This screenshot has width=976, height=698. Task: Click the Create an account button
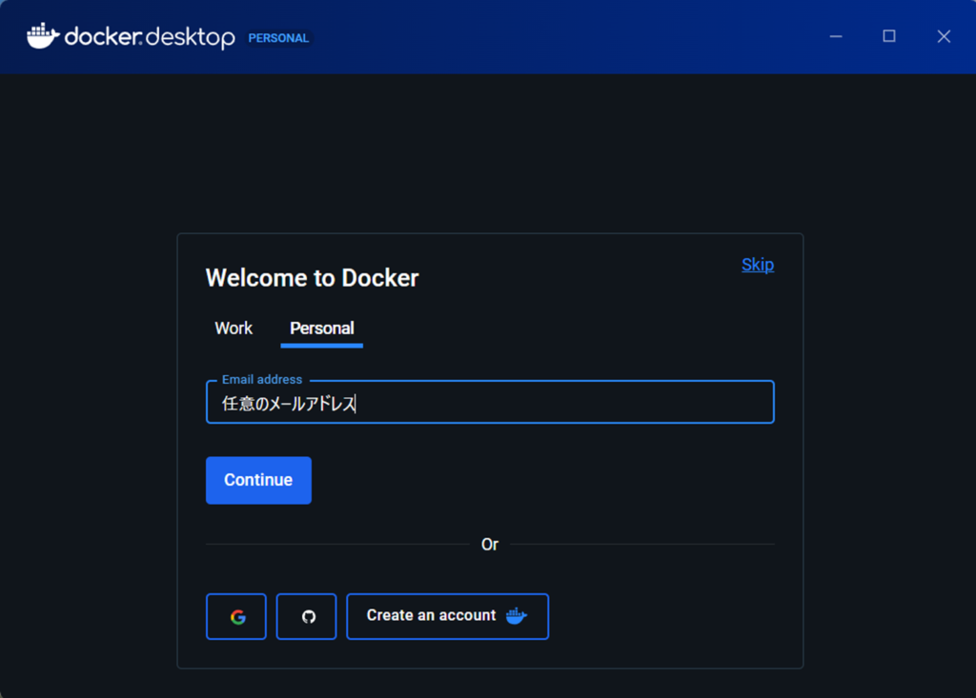click(447, 616)
